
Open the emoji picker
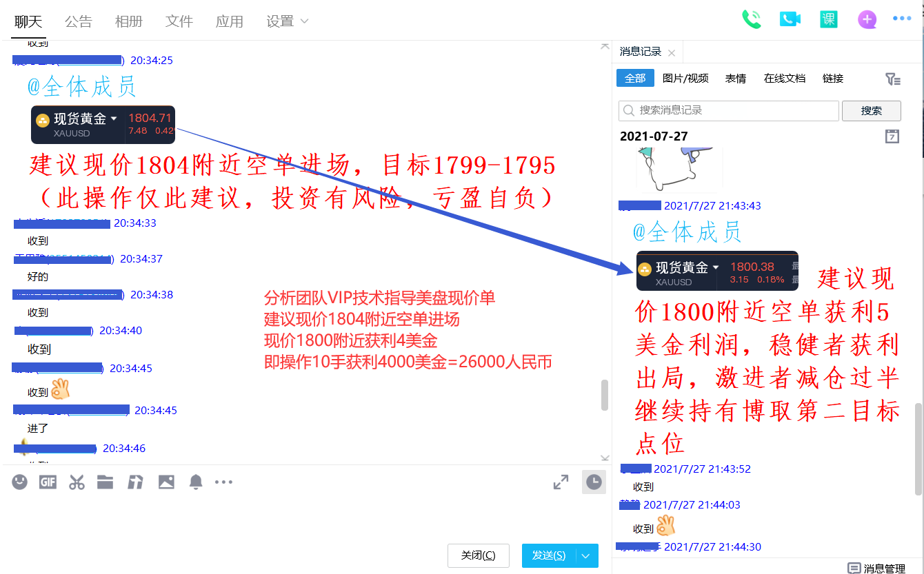pos(20,482)
